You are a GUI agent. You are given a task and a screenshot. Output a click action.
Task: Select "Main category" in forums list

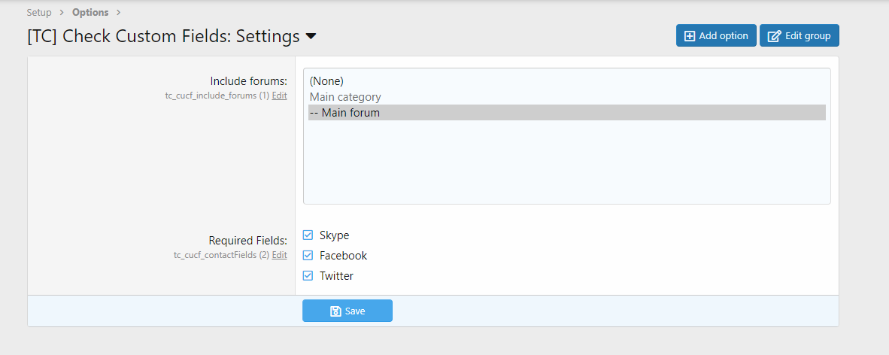click(x=345, y=97)
